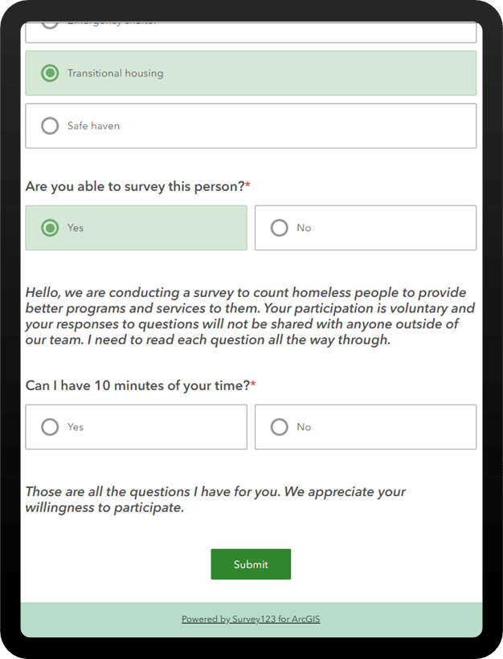Open the Powered by Survey123 for ArcGIS link
503x659 pixels.
(251, 619)
